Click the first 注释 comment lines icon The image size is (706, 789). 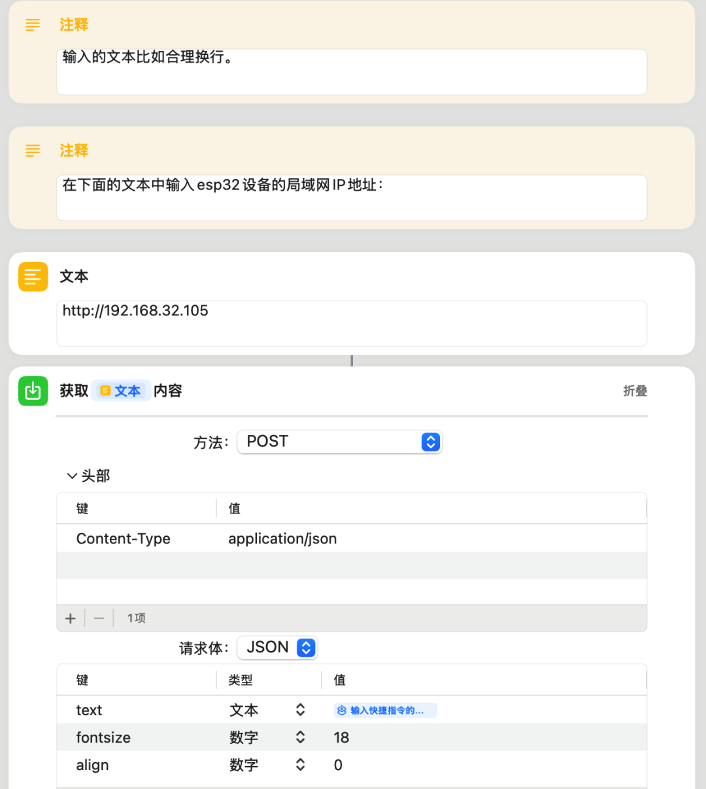click(x=33, y=25)
